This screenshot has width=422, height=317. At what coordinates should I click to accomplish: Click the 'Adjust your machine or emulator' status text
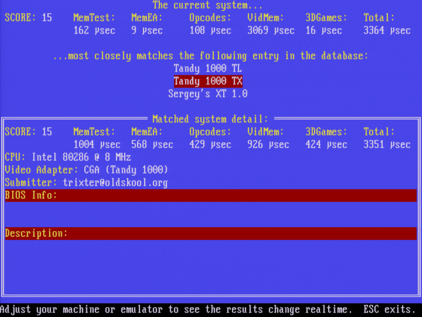[81, 309]
